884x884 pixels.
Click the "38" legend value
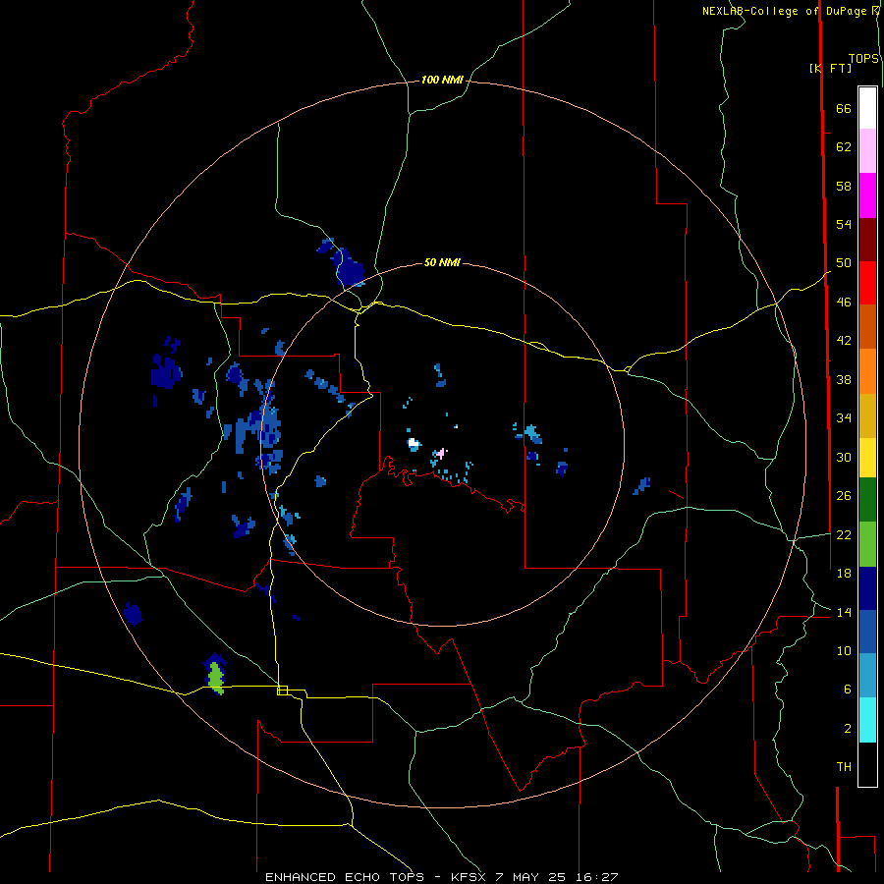point(844,379)
